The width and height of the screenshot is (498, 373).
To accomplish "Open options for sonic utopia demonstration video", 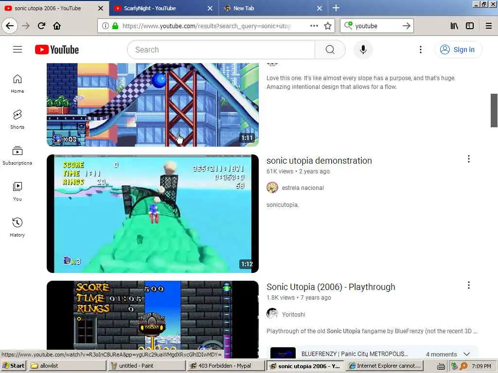I will [x=468, y=159].
